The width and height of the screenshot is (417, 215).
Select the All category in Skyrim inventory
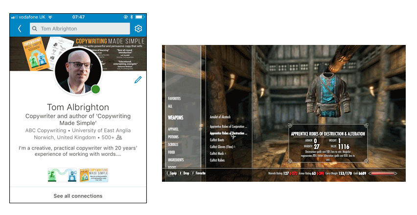[170, 106]
